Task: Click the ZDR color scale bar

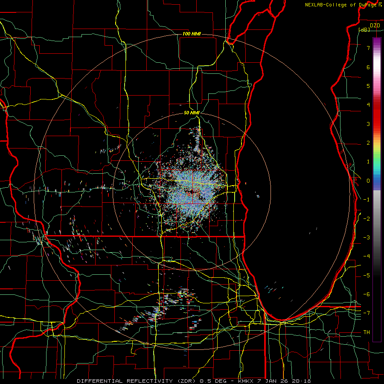Action: click(x=377, y=189)
